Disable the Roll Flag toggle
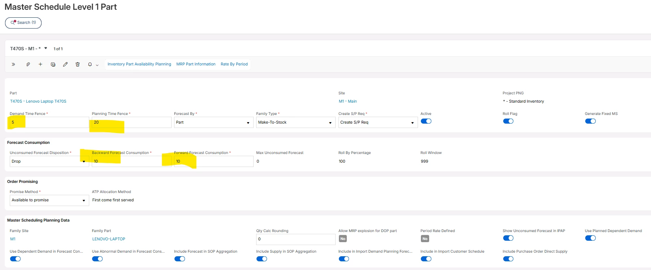Image resolution: width=651 pixels, height=270 pixels. 508,121
